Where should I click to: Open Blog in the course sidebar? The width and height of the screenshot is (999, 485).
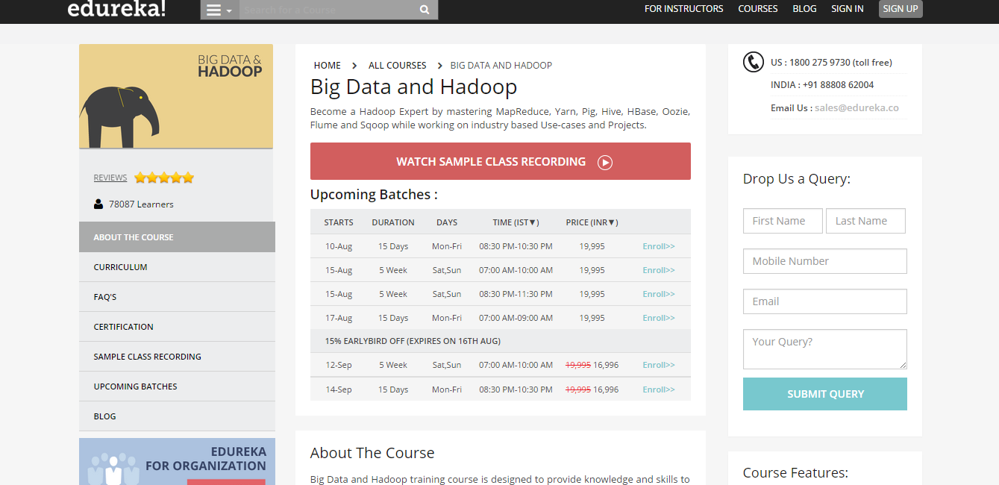(177, 416)
